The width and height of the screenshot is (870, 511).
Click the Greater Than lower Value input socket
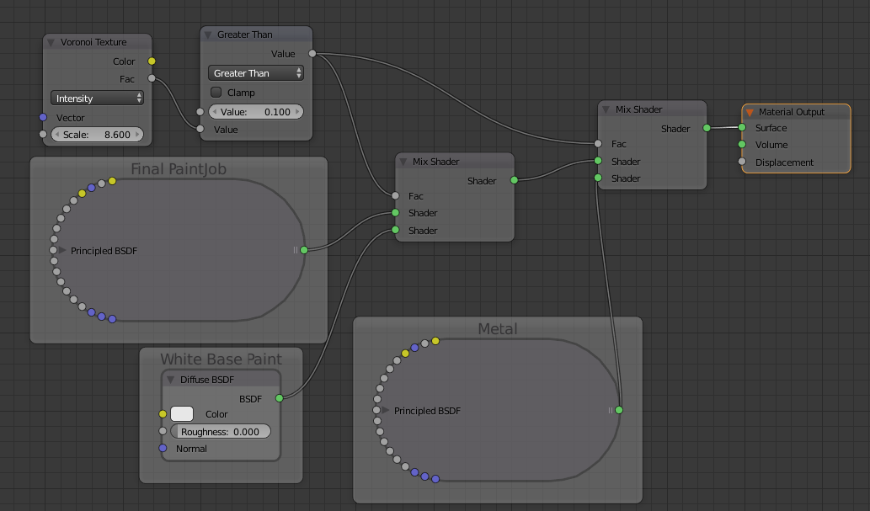pos(200,129)
